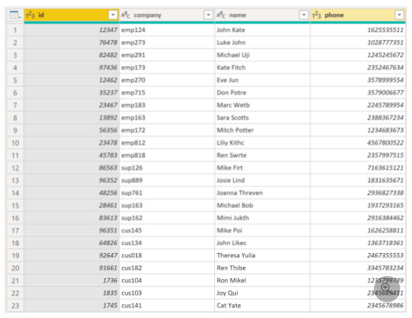Click name cell Sara Scotts
The height and width of the screenshot is (318, 412).
pos(263,118)
